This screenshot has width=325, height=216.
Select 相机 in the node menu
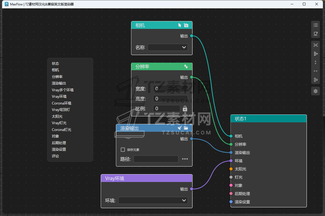(56, 70)
